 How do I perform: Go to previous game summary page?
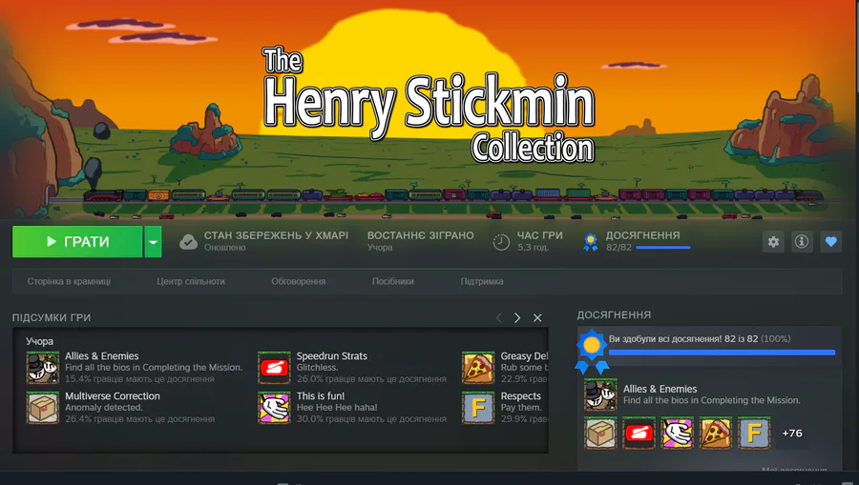[498, 317]
